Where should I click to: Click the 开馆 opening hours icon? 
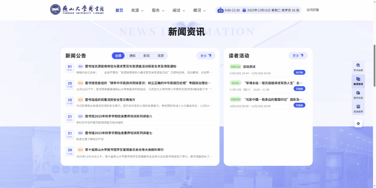[x=220, y=10]
